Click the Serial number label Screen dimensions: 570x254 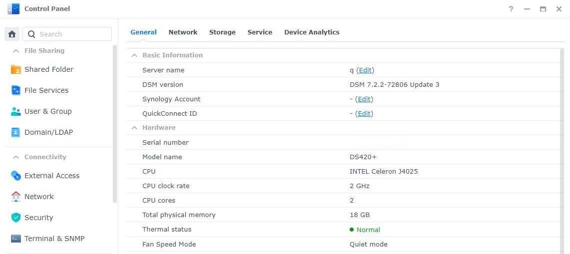165,142
